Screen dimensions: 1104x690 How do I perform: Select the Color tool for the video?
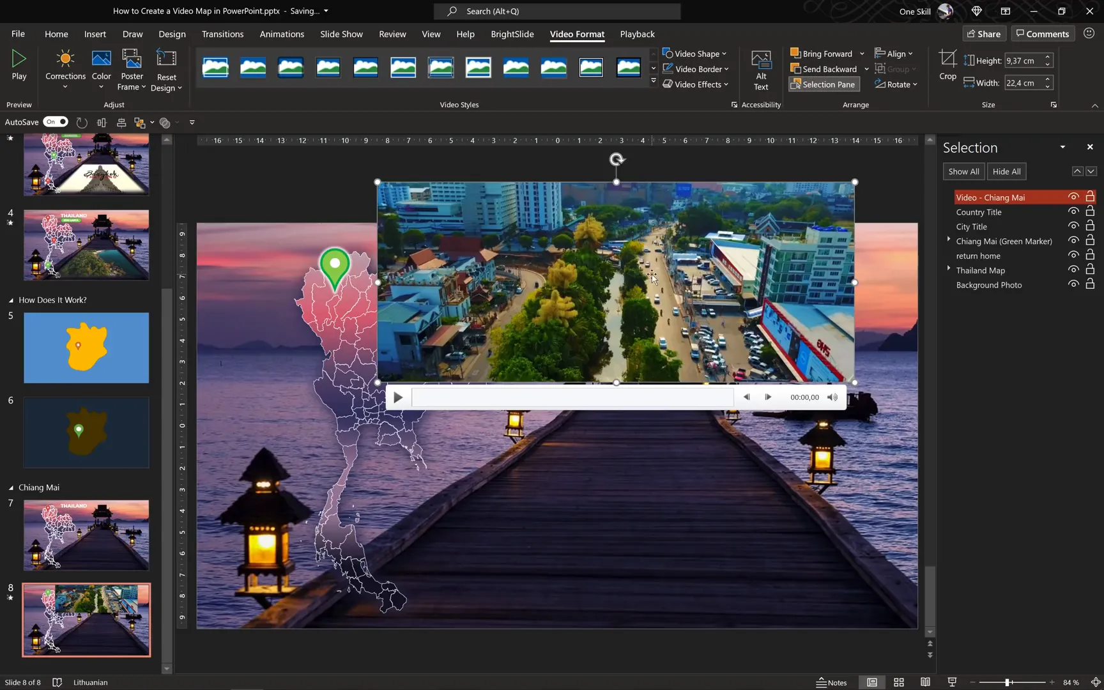pos(101,67)
